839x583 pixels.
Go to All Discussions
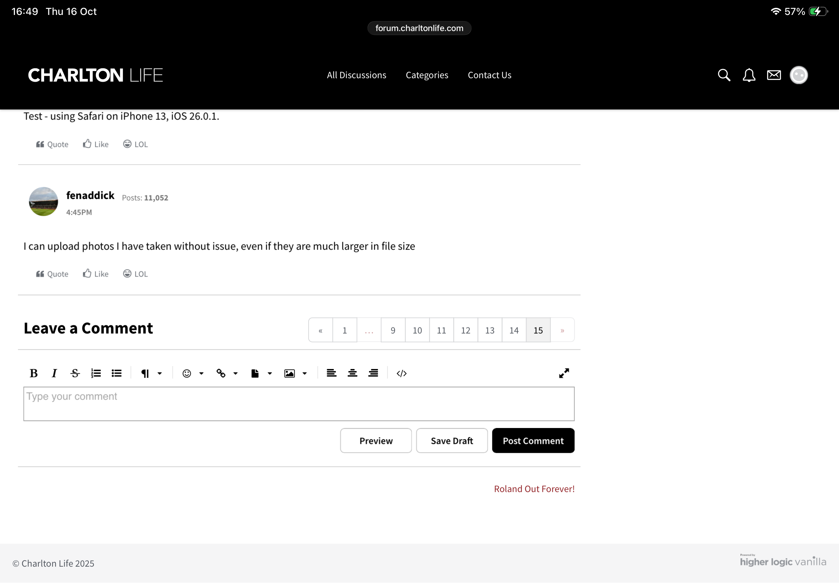tap(356, 75)
